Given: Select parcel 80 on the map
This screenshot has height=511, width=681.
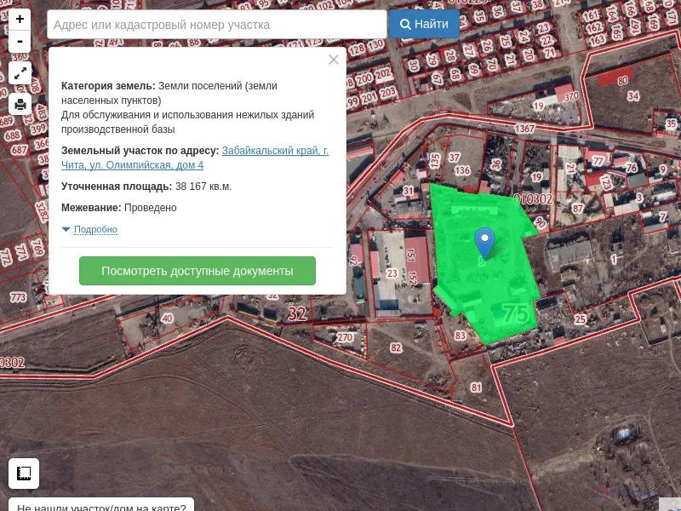Looking at the screenshot, I should point(622,81).
